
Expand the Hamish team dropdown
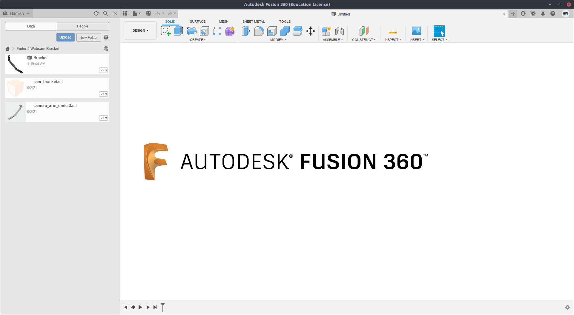pos(16,13)
